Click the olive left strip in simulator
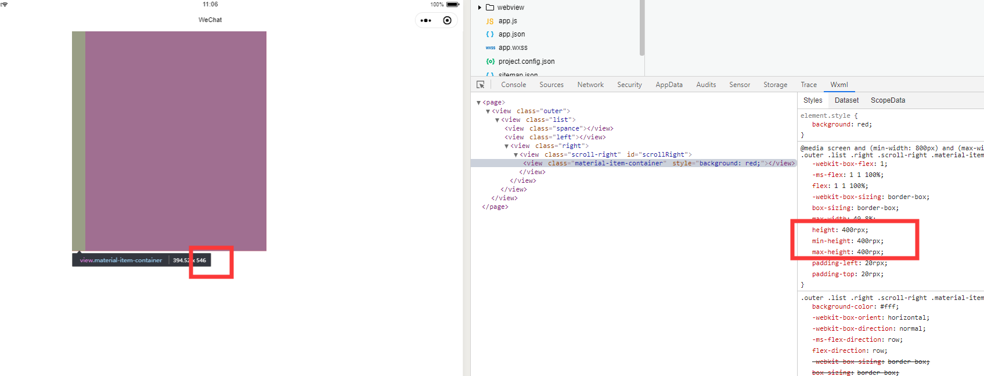Viewport: 984px width, 376px height. click(x=78, y=141)
